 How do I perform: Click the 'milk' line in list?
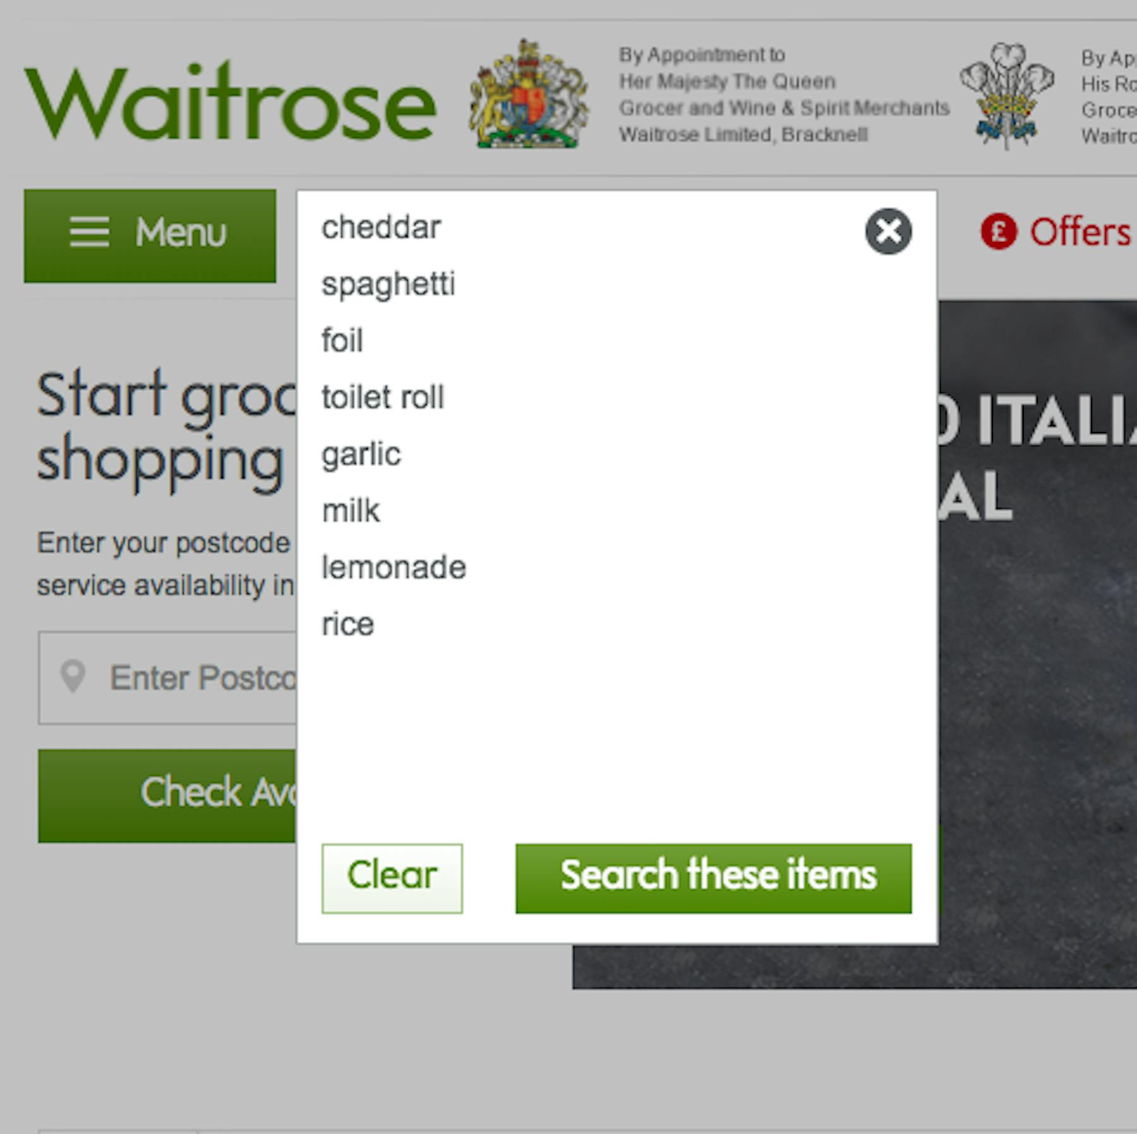click(351, 511)
